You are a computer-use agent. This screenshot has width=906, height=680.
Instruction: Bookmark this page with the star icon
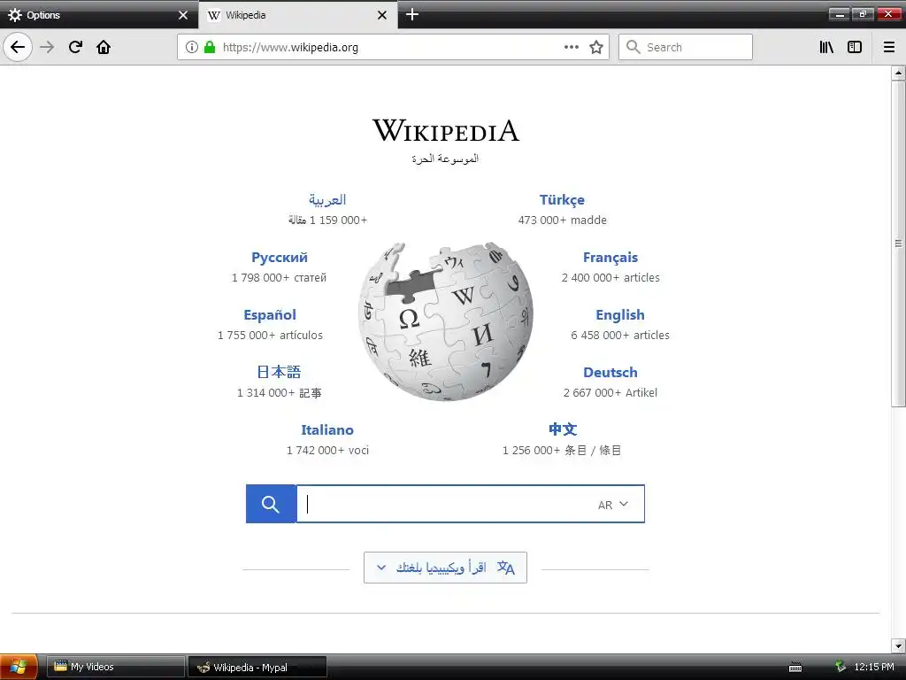(596, 47)
